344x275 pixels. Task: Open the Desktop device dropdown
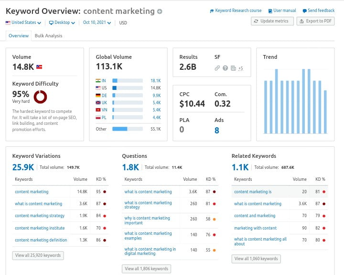click(63, 22)
